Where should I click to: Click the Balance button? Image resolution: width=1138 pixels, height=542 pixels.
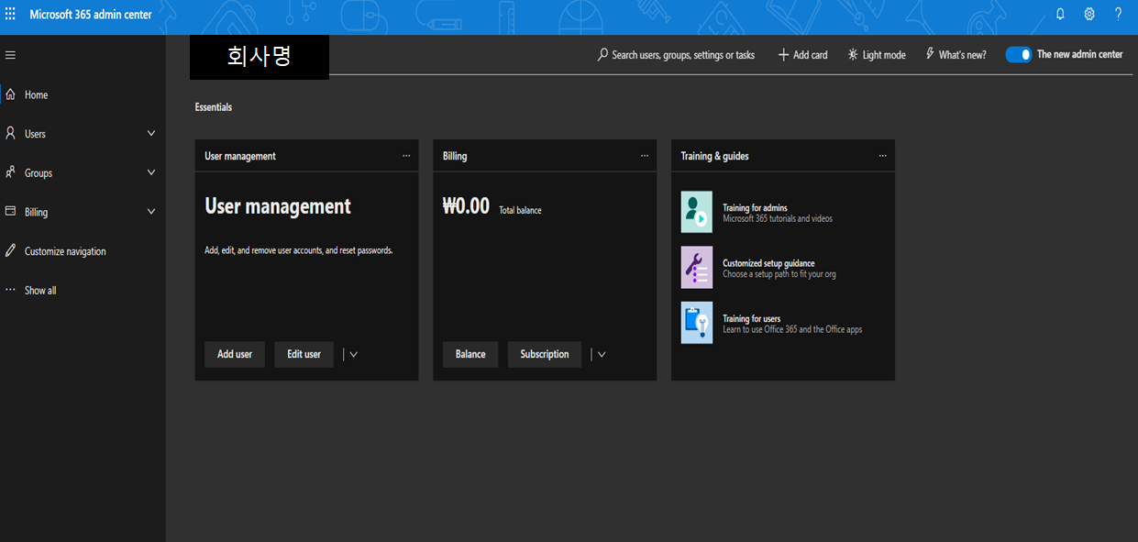(470, 354)
